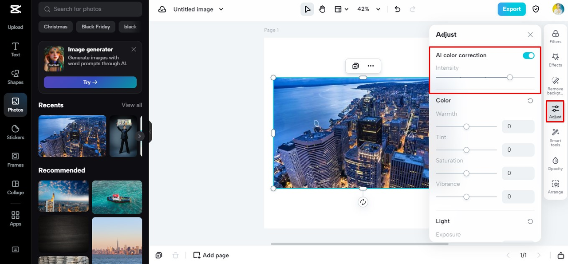Open the Untitled image title dropdown

coord(198,9)
